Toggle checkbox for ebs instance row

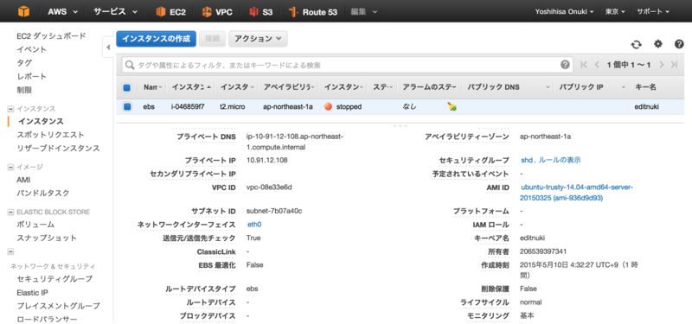[x=127, y=106]
